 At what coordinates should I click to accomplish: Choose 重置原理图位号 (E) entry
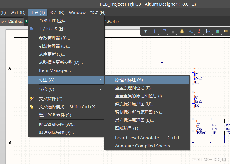pos(147,88)
